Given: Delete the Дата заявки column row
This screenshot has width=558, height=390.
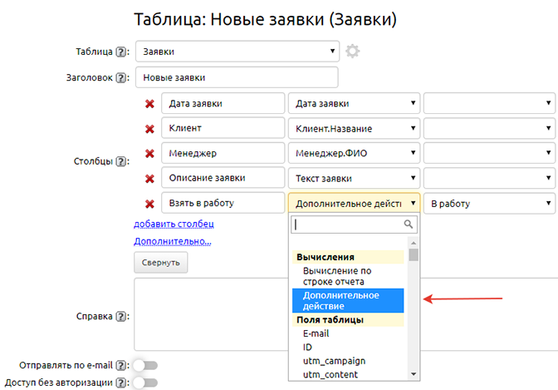Looking at the screenshot, I should (149, 104).
